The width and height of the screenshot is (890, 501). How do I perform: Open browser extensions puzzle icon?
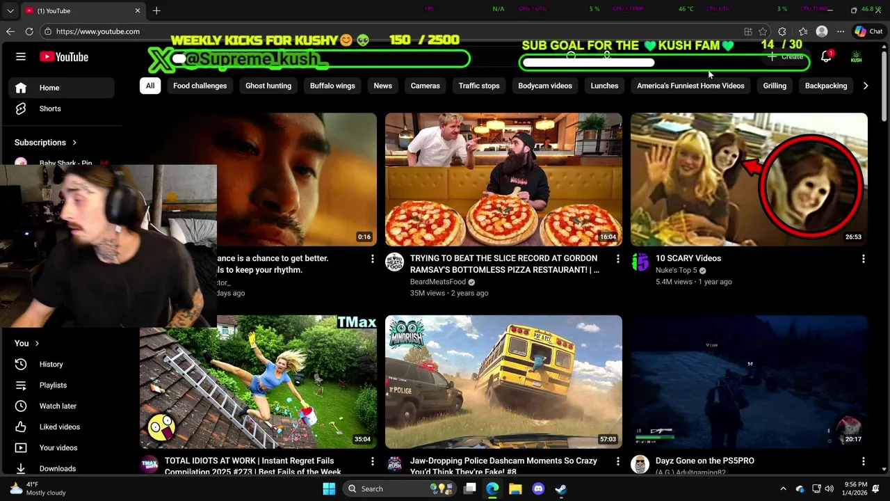782,31
